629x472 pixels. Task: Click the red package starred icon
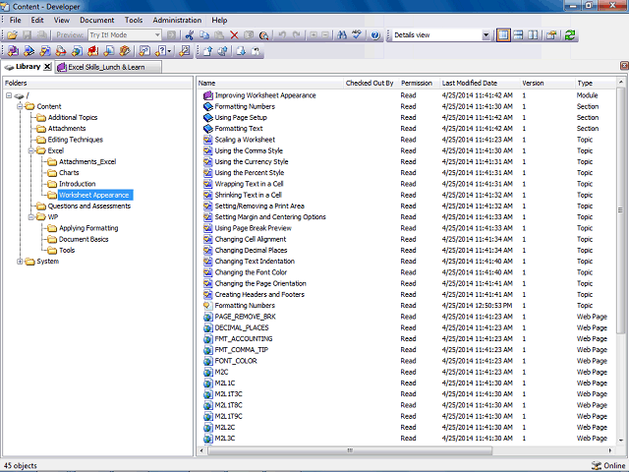[x=93, y=51]
